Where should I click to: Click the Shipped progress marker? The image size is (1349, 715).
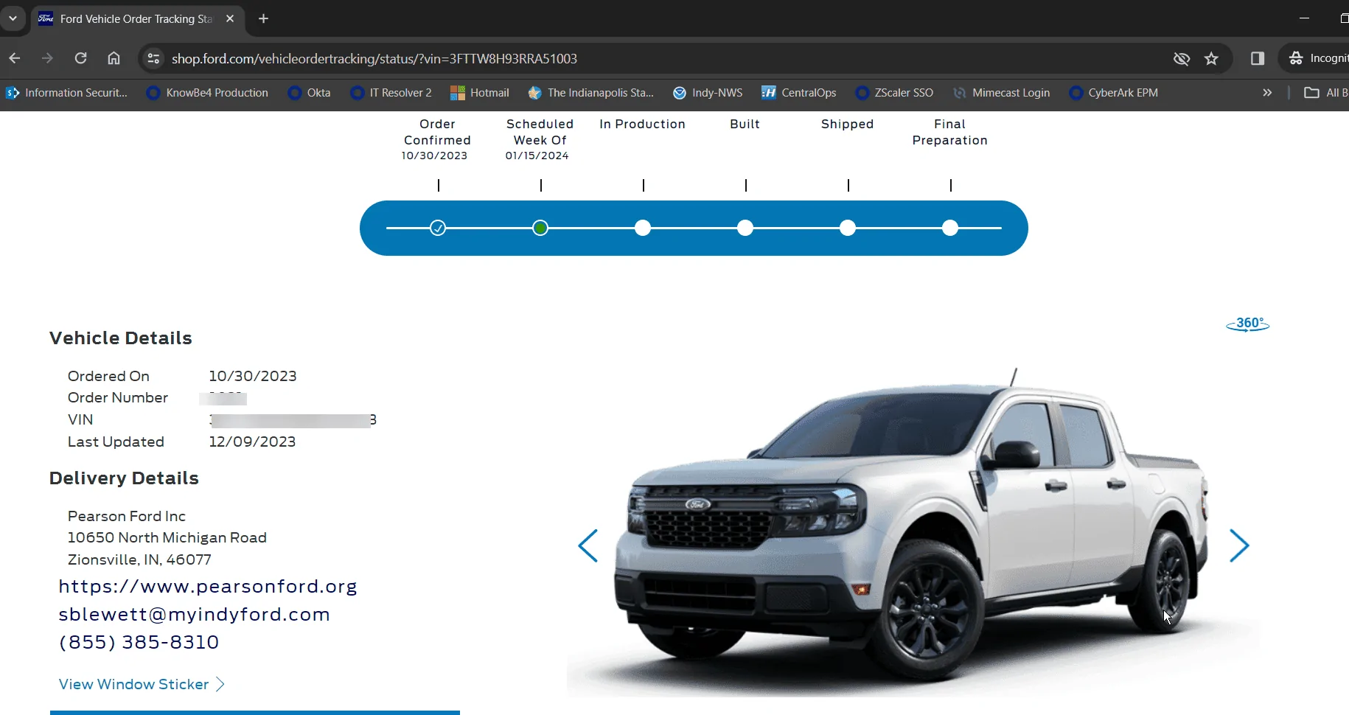tap(848, 229)
